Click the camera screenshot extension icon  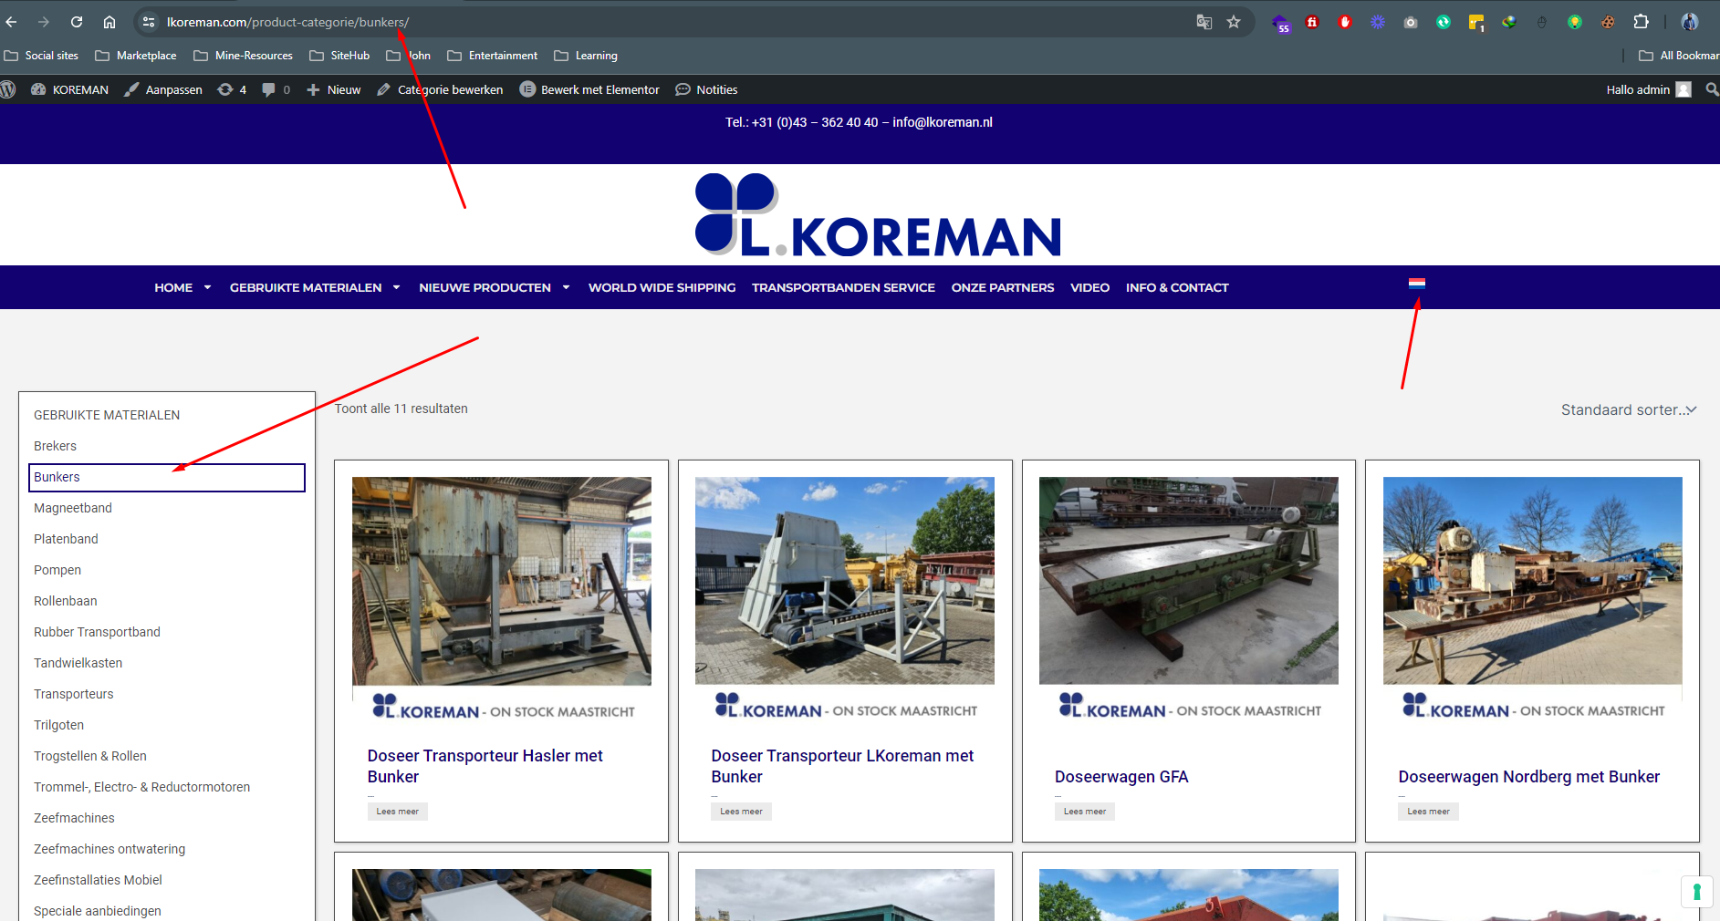pyautogui.click(x=1411, y=22)
